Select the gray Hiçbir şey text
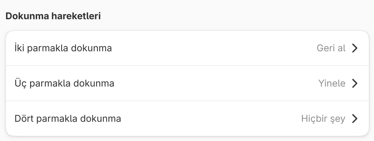The height and width of the screenshot is (141, 374). click(323, 119)
